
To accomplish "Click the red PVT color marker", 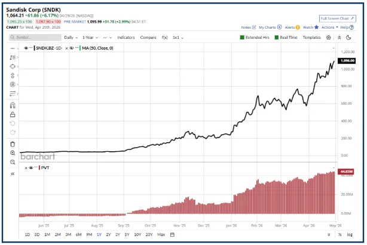I will pyautogui.click(x=39, y=168).
